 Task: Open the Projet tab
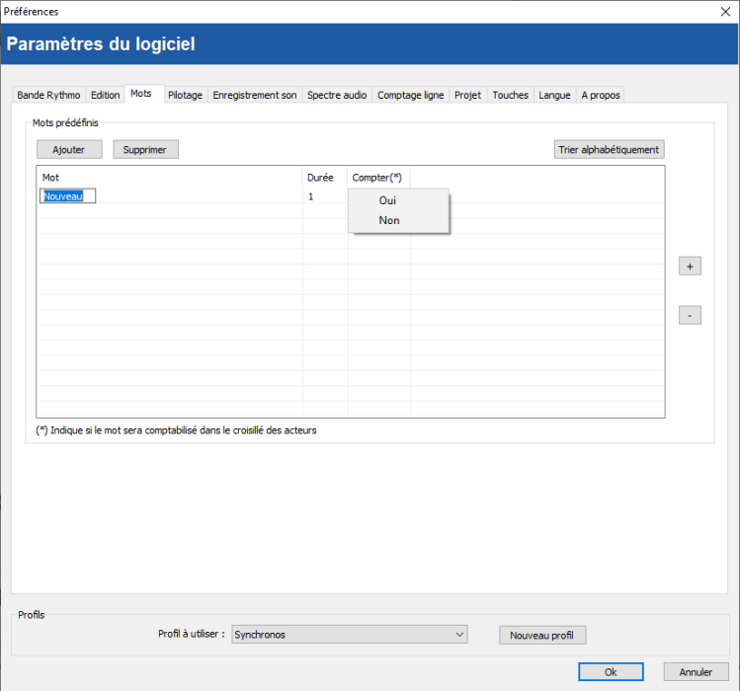(x=468, y=95)
